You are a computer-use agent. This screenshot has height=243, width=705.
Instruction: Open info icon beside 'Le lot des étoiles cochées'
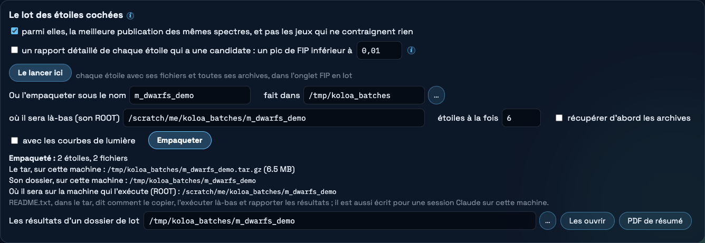click(130, 15)
